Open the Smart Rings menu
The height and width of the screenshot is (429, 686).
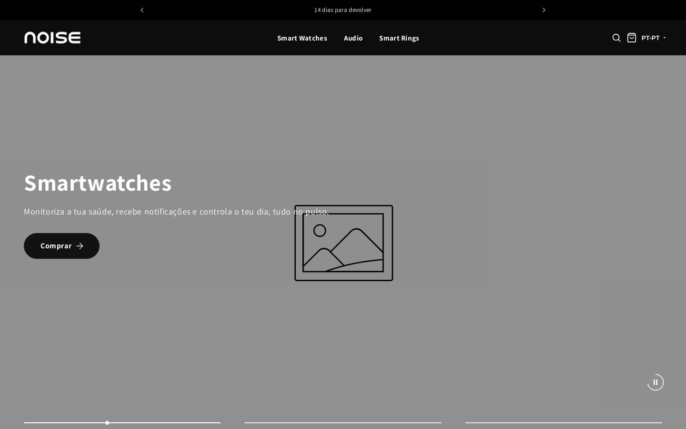399,38
